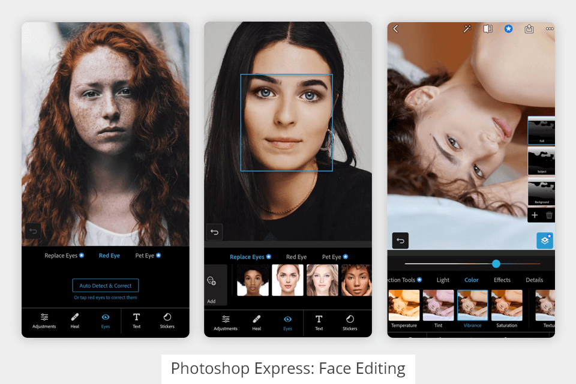Add a new mask with plus icon

(535, 215)
